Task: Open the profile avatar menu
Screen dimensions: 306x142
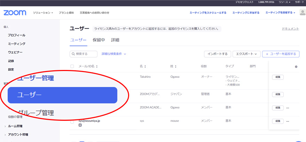Action: tap(302, 13)
